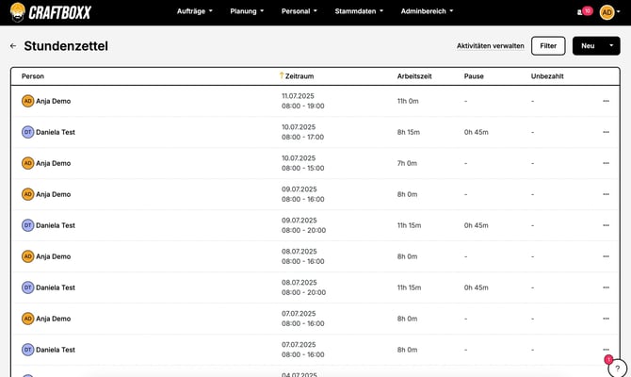Open the Personal menu
Screen dimensions: 631x377
point(299,11)
